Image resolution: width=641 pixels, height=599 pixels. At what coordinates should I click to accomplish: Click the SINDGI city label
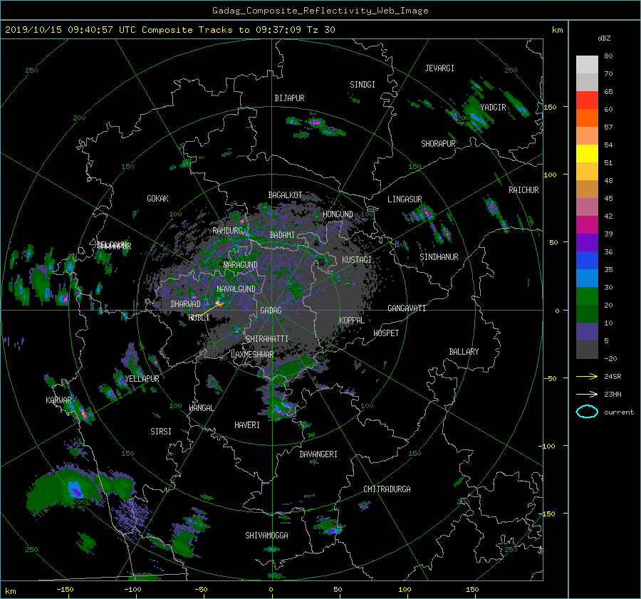coord(363,85)
